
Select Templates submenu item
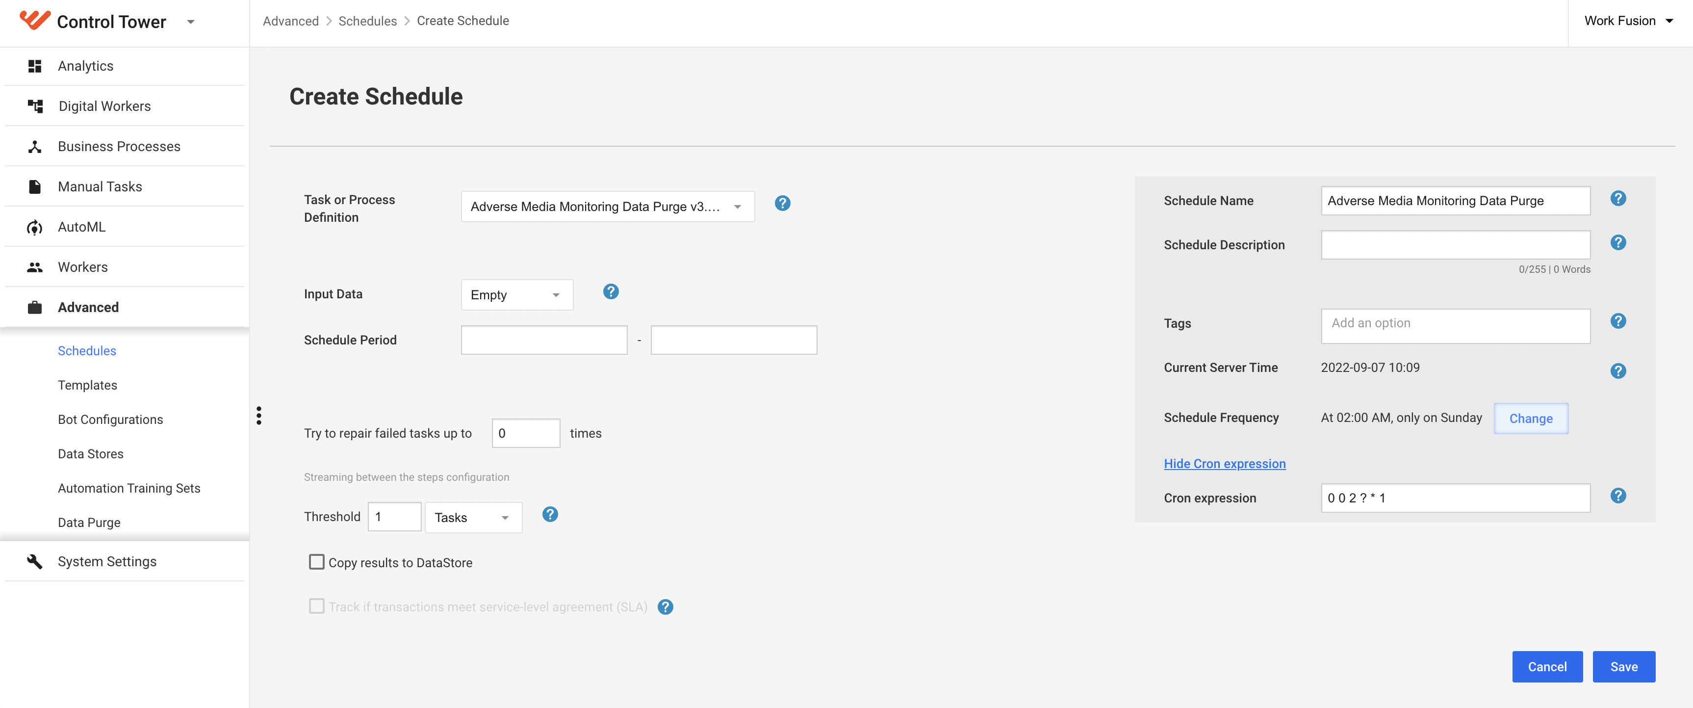(x=87, y=385)
